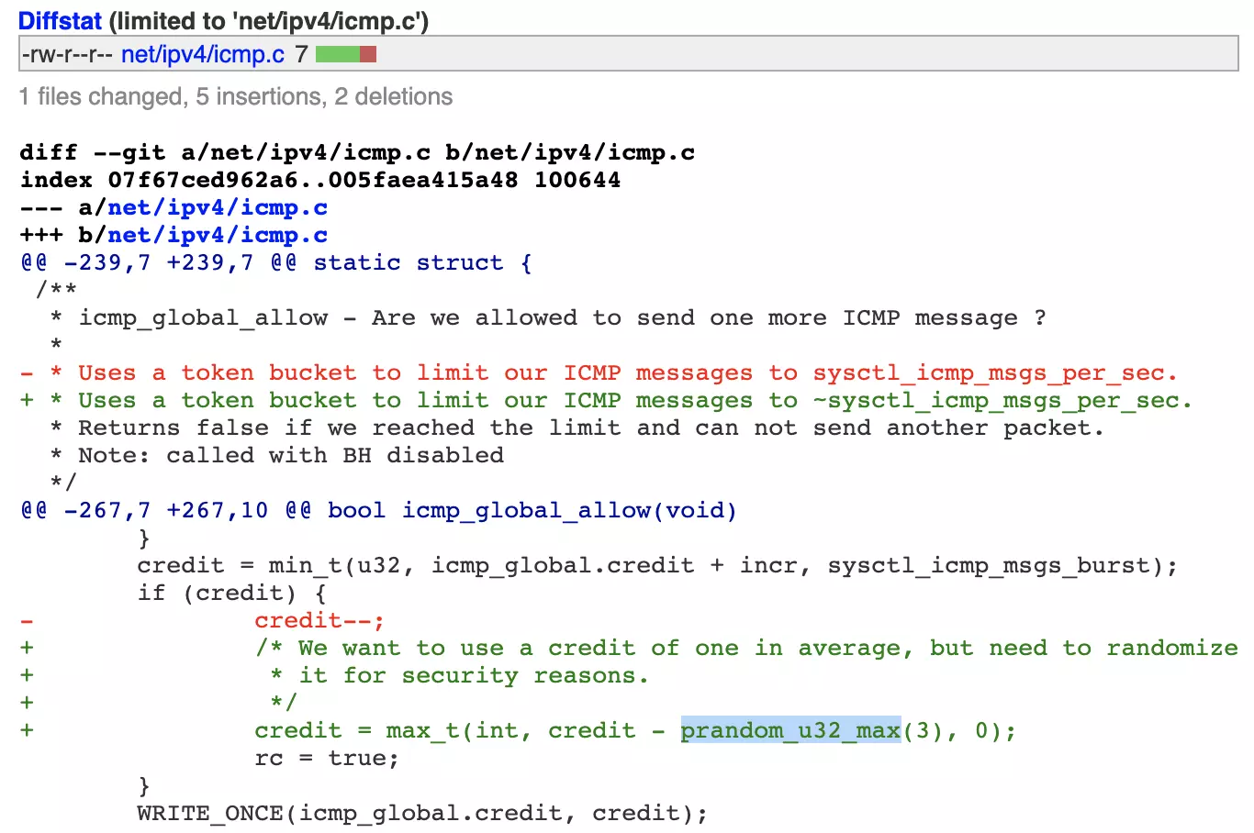Open net/ipv4/icmp.c link on the +++ b/ line
This screenshot has height=833, width=1254.
[x=218, y=235]
